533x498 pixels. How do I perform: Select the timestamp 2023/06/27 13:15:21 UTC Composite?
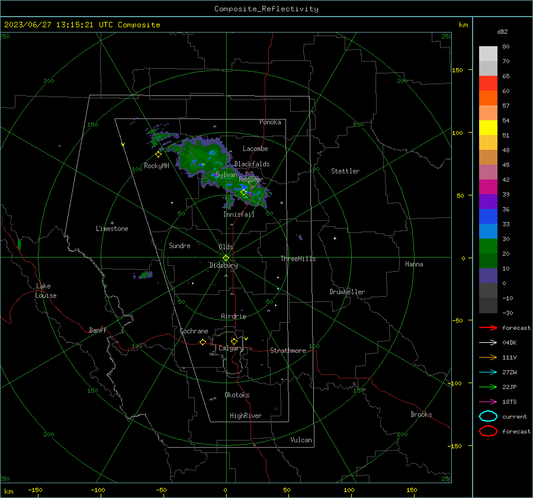click(82, 25)
